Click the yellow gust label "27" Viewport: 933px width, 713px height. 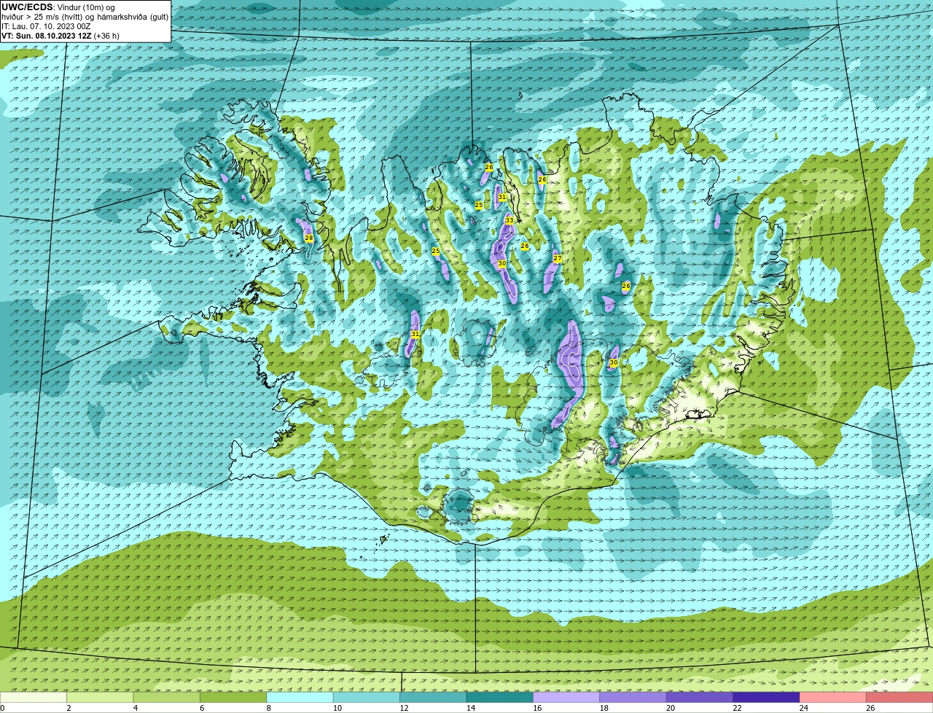(557, 258)
